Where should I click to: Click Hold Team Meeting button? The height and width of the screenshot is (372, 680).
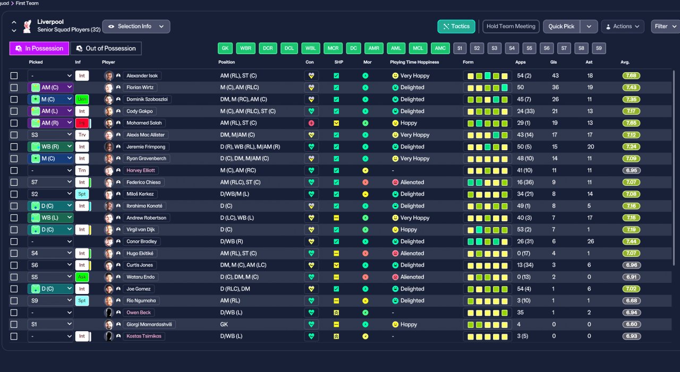click(x=511, y=27)
